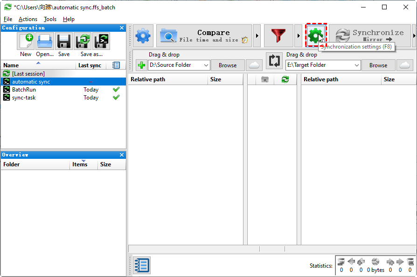The height and width of the screenshot is (277, 417).
Task: Click BatchRun's green checkmark status
Action: coord(116,90)
